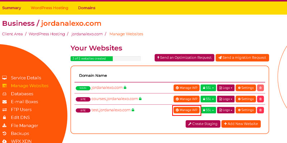The height and width of the screenshot is (143, 287).
Task: Click the Backups history icon
Action: click(x=4, y=133)
